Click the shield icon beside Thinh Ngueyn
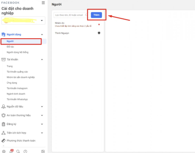Screen dimensions: 195x153 tap(99, 33)
